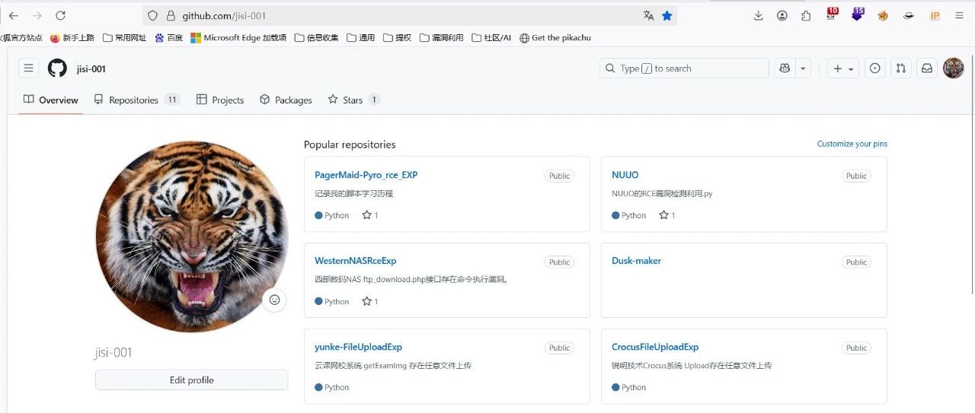Open the 提权 bookmark folder
The width and height of the screenshot is (975, 413).
(397, 37)
